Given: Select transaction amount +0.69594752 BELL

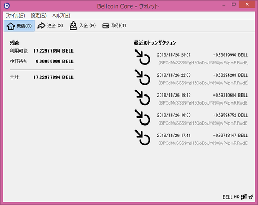Looking at the screenshot, I should point(231,115).
